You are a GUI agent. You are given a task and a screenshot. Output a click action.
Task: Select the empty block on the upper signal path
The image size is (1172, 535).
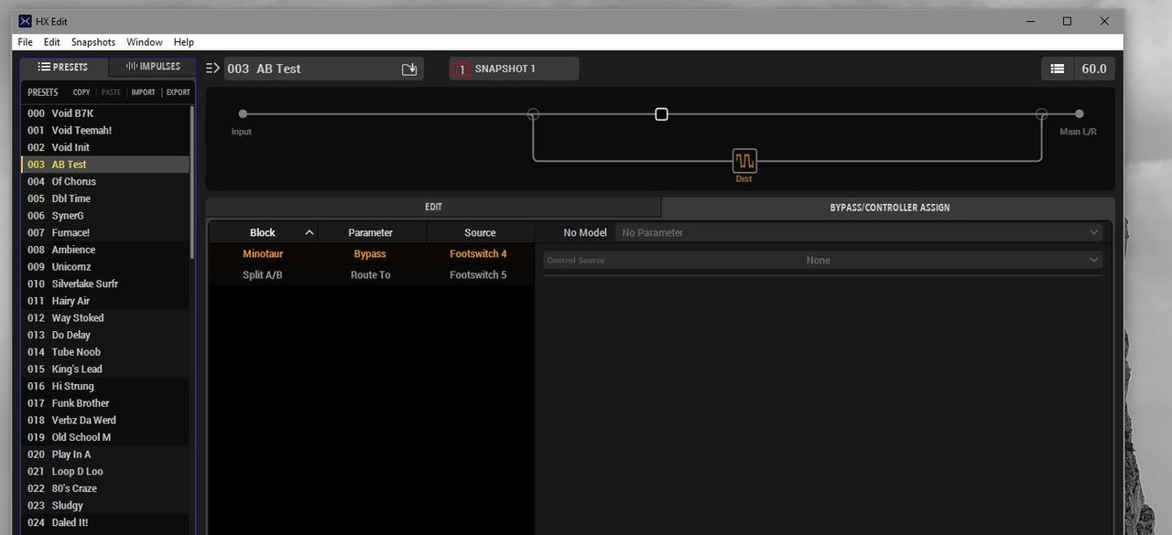coord(661,114)
